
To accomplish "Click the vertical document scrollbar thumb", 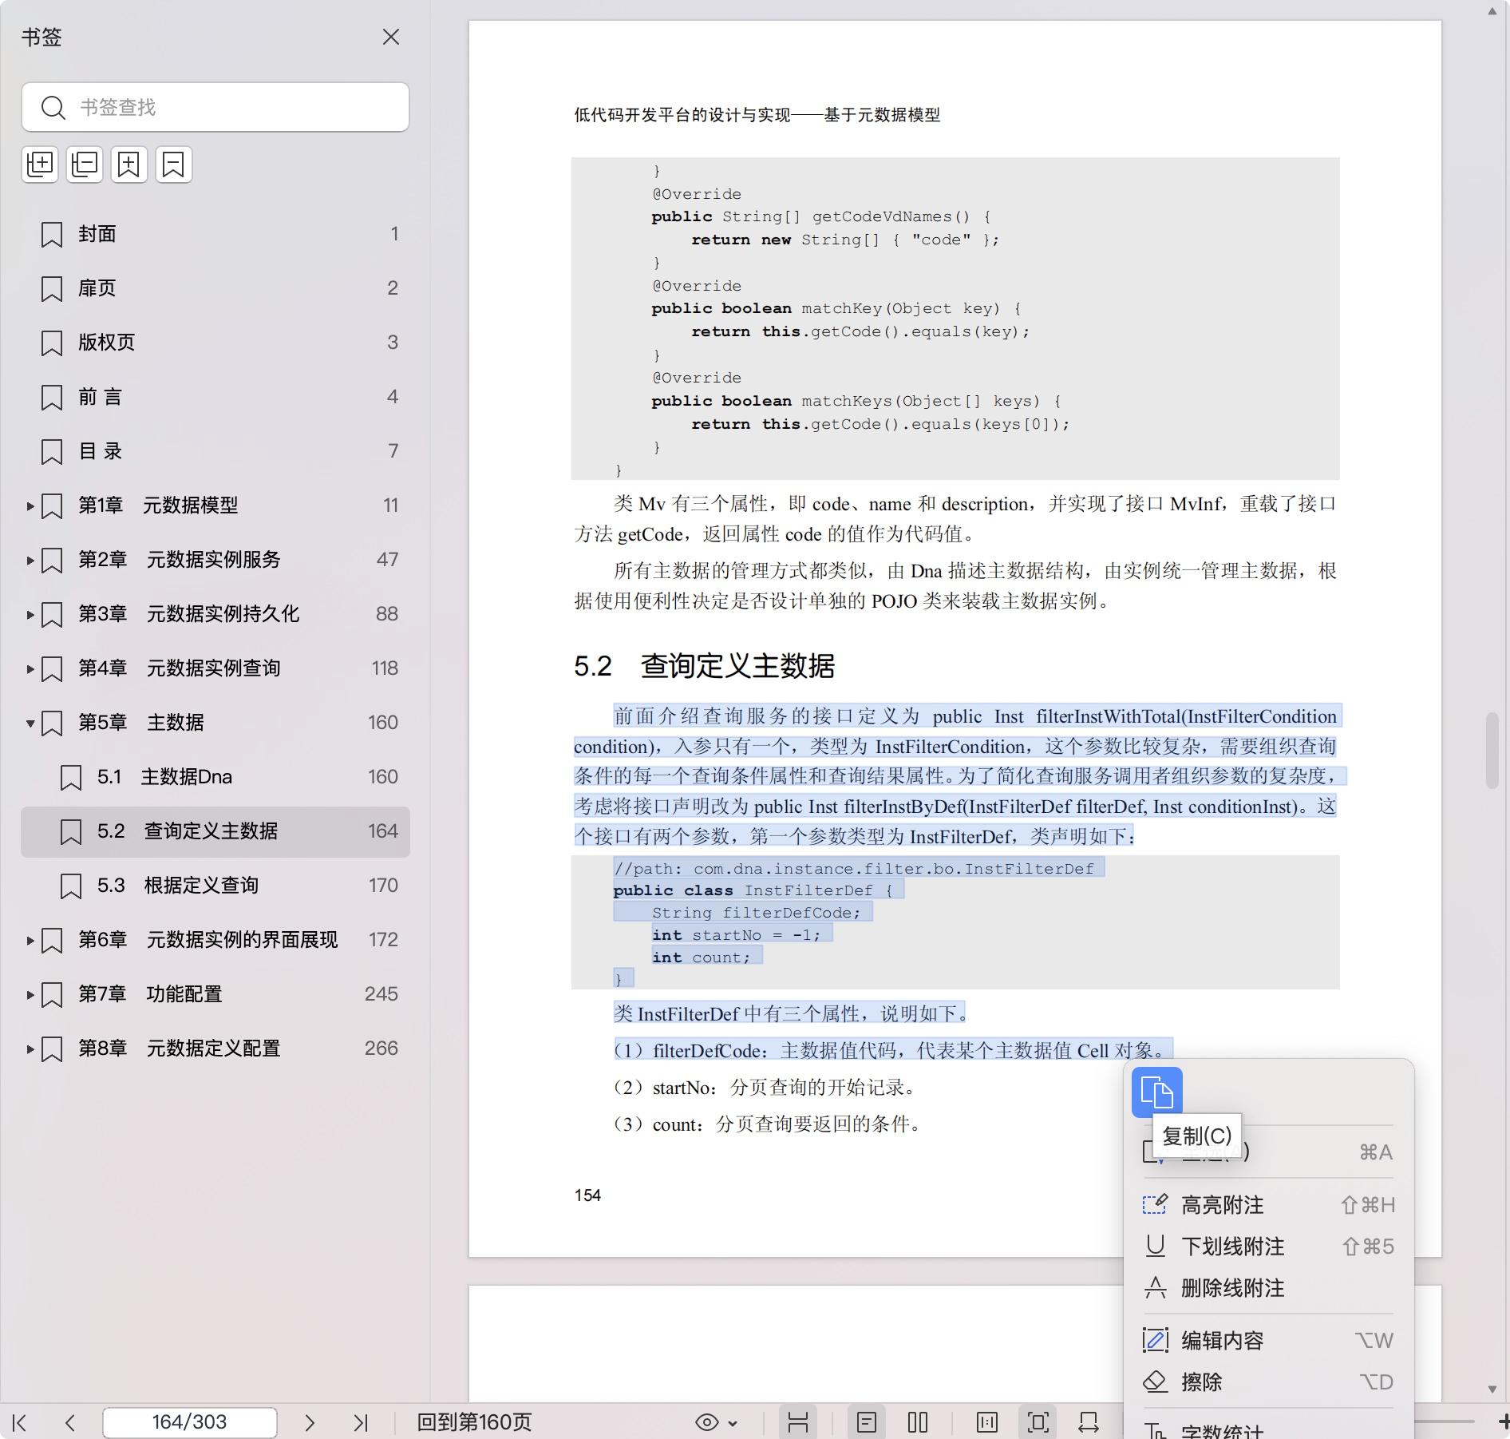I will (1492, 749).
